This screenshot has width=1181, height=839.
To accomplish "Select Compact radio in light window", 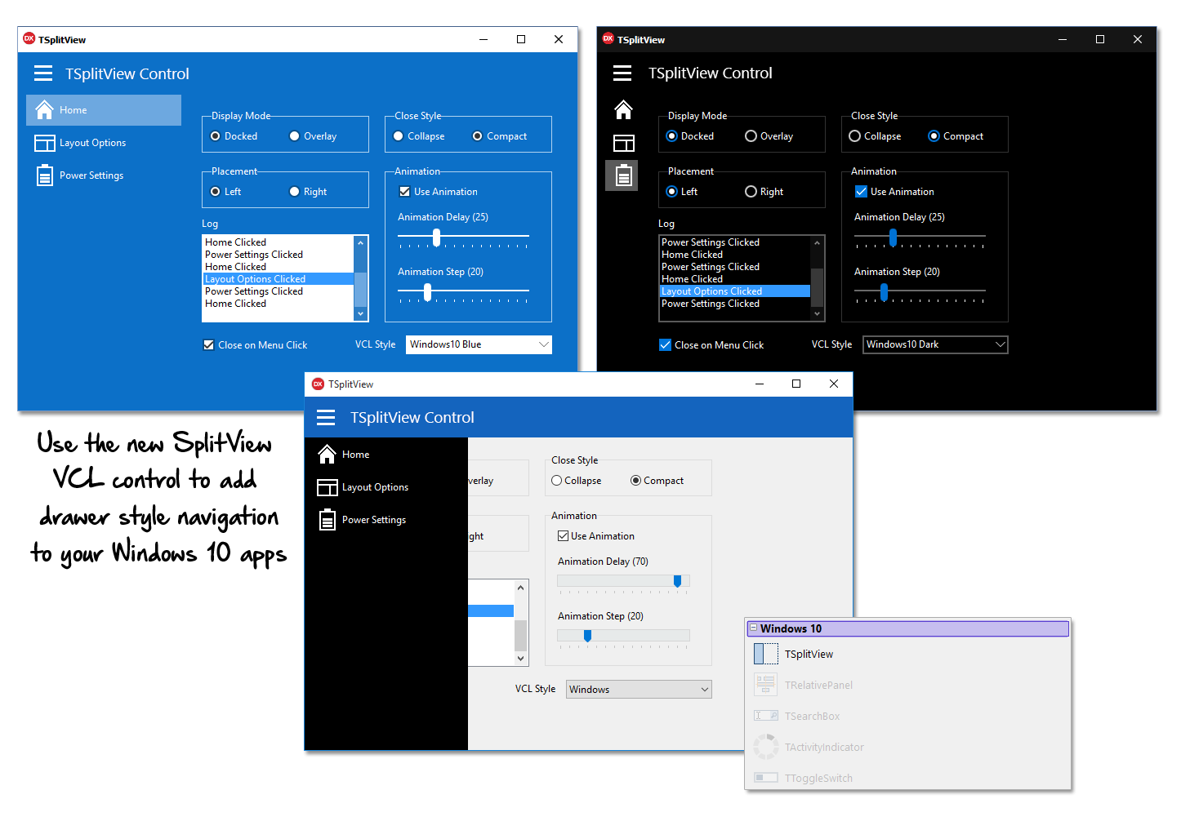I will tap(635, 481).
